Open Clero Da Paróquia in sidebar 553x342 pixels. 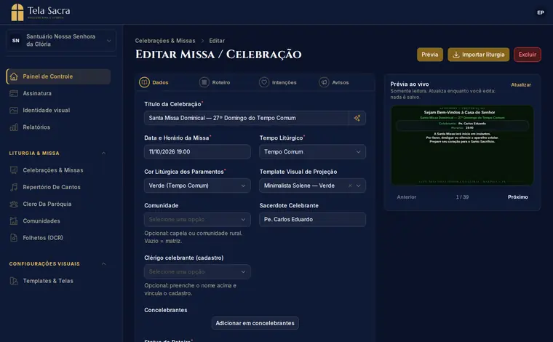coord(58,204)
